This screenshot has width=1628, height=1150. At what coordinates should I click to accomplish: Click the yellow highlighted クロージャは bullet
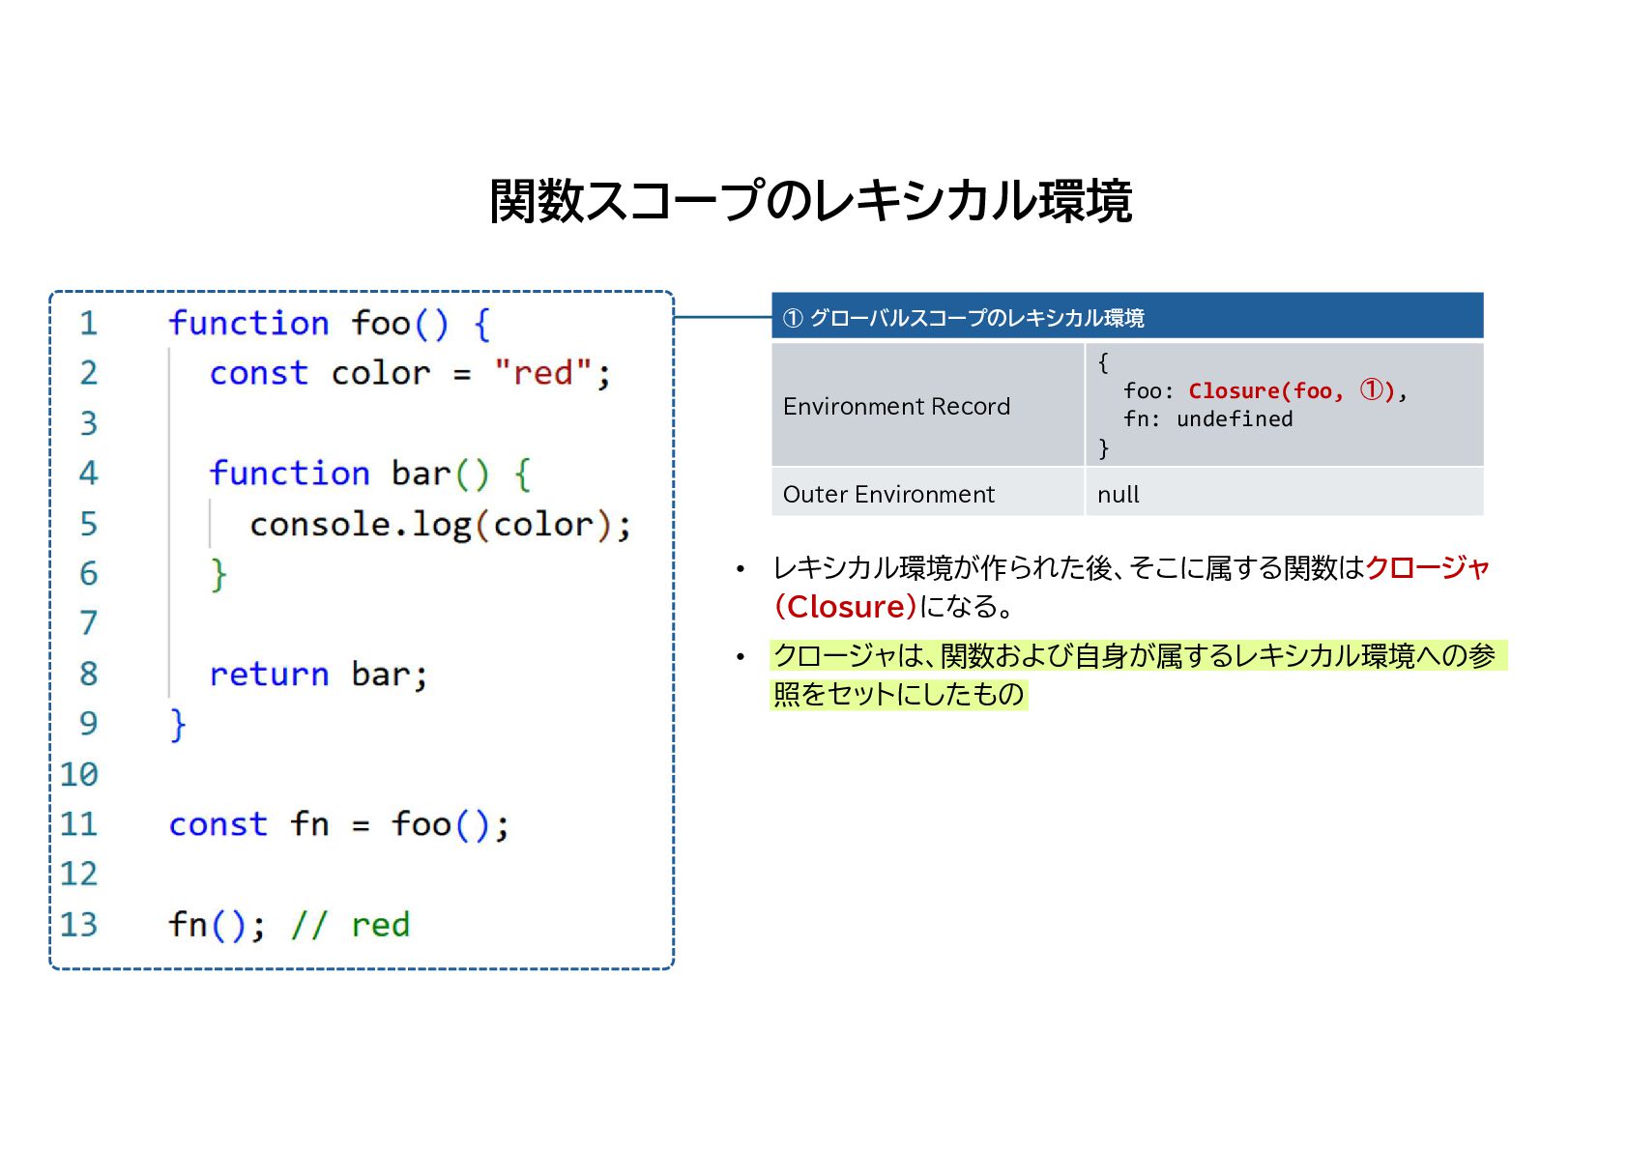tap(1139, 675)
